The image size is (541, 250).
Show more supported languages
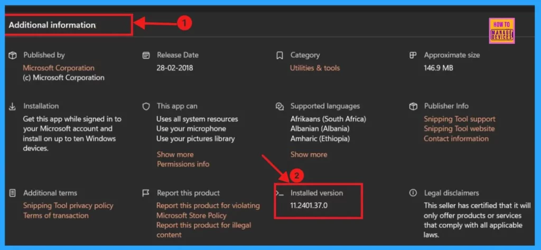[309, 154]
